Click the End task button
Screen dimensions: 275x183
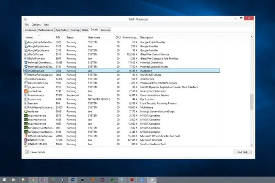(x=242, y=152)
